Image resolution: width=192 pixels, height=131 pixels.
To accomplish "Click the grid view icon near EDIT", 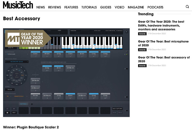I will tap(7, 113).
